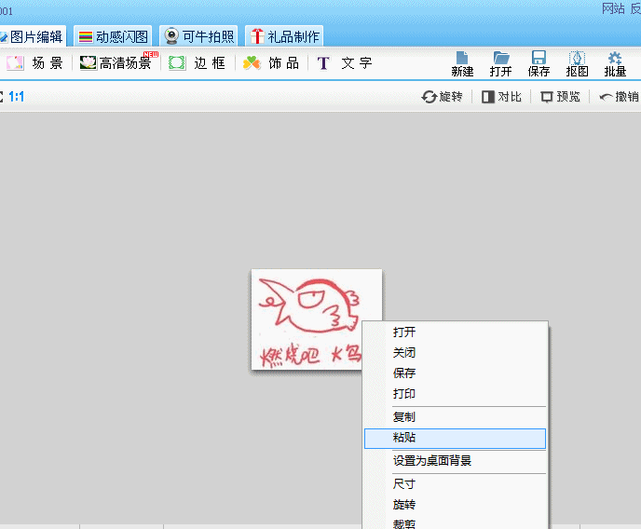The width and height of the screenshot is (641, 529).
Task: Choose 打开 in the context menu
Action: point(455,332)
